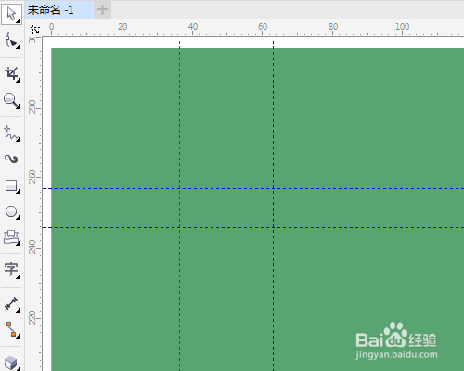The width and height of the screenshot is (464, 371).
Task: Click the ruler origin corner icon
Action: [x=35, y=30]
